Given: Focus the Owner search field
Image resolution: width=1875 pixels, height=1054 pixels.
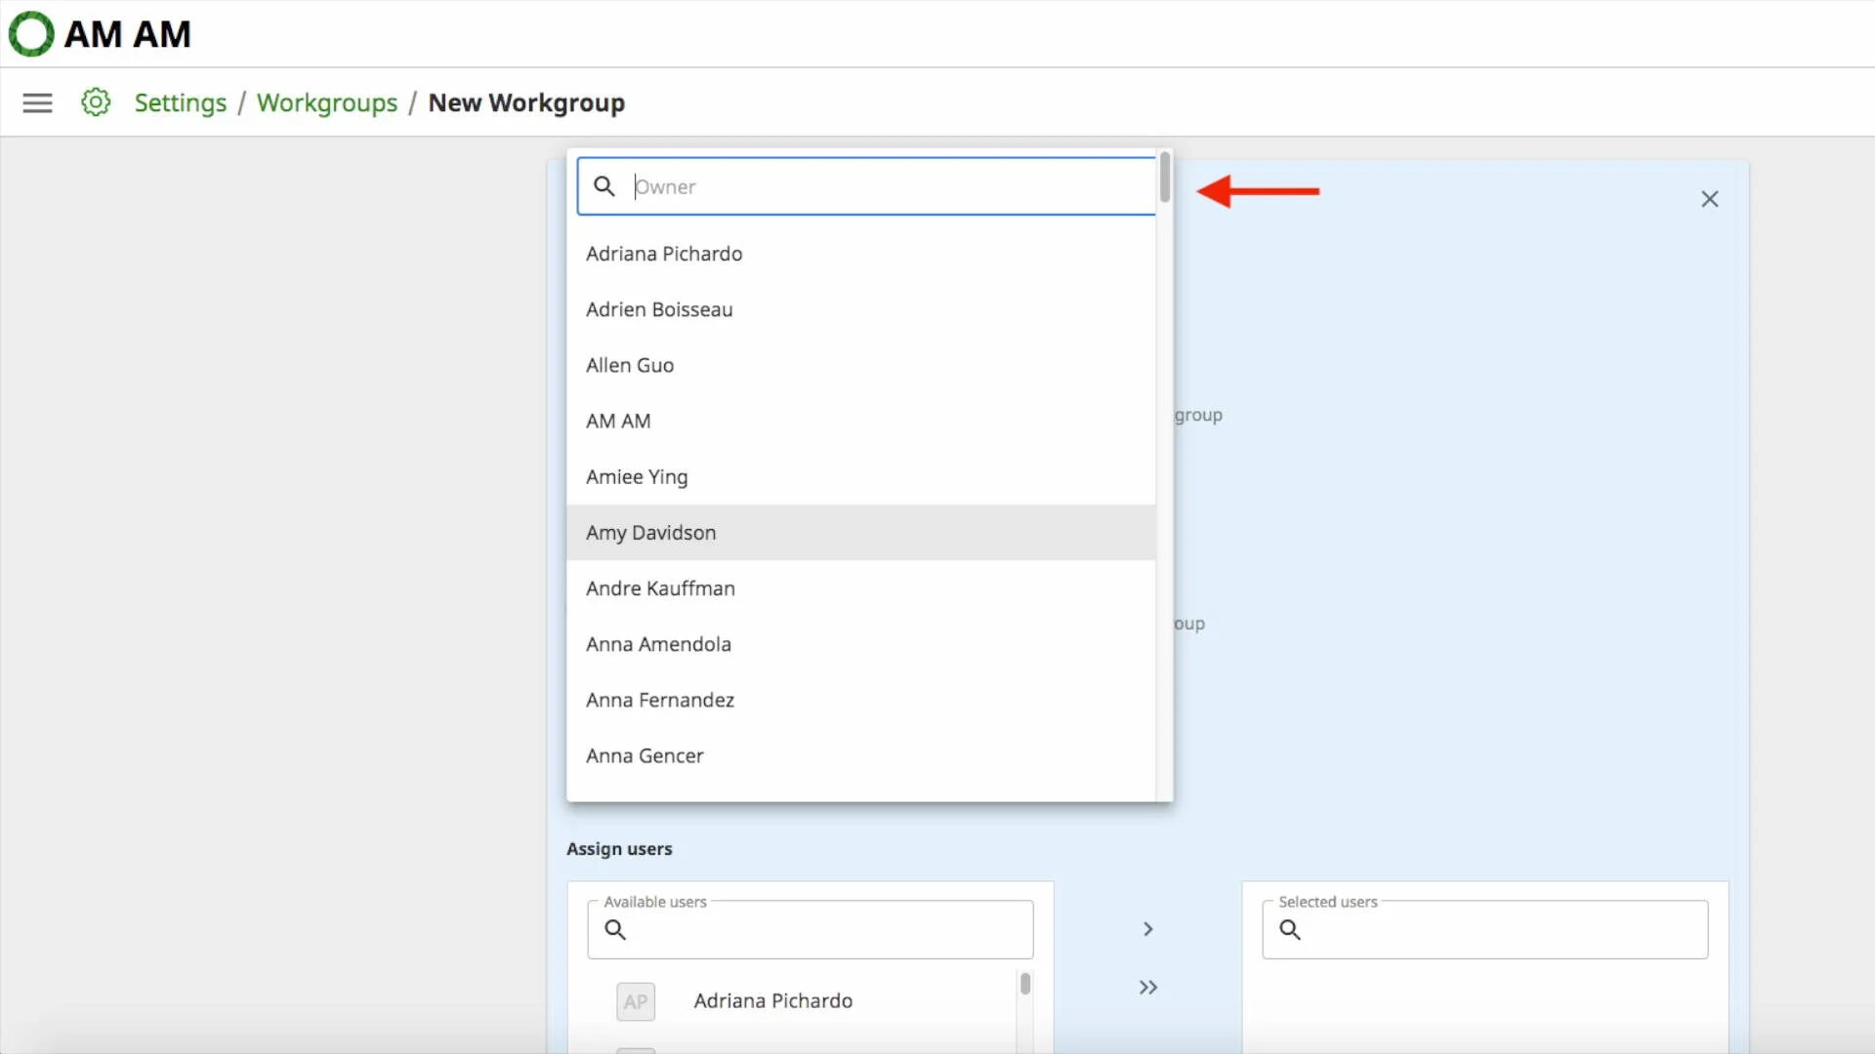Looking at the screenshot, I should pos(866,186).
